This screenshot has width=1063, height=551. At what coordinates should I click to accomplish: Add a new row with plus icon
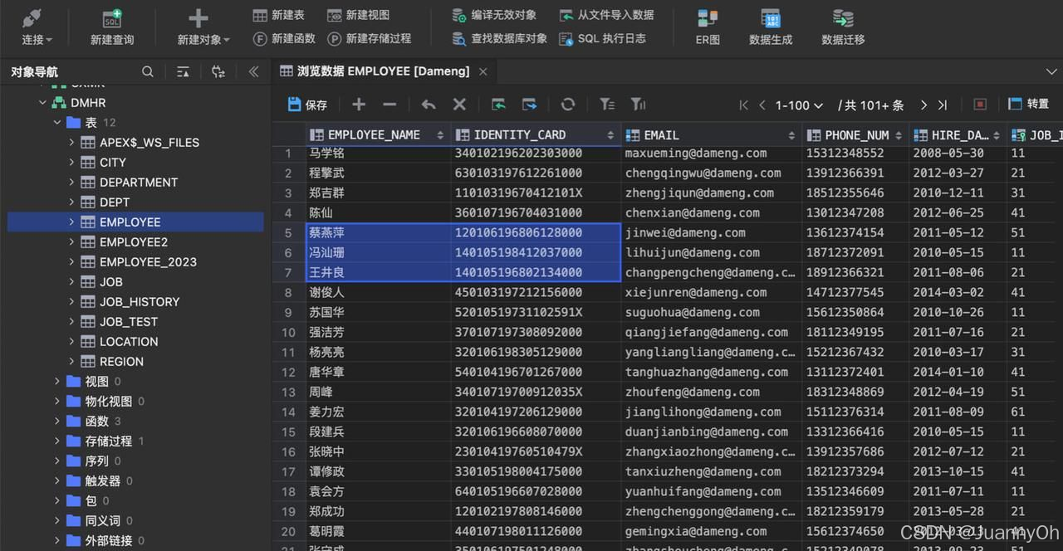pos(358,104)
